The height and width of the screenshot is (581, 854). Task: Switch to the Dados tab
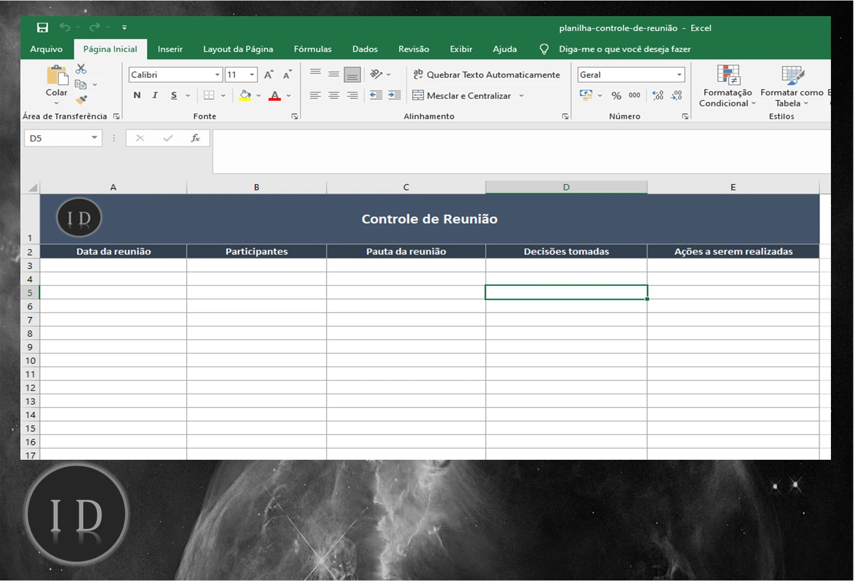(x=365, y=49)
